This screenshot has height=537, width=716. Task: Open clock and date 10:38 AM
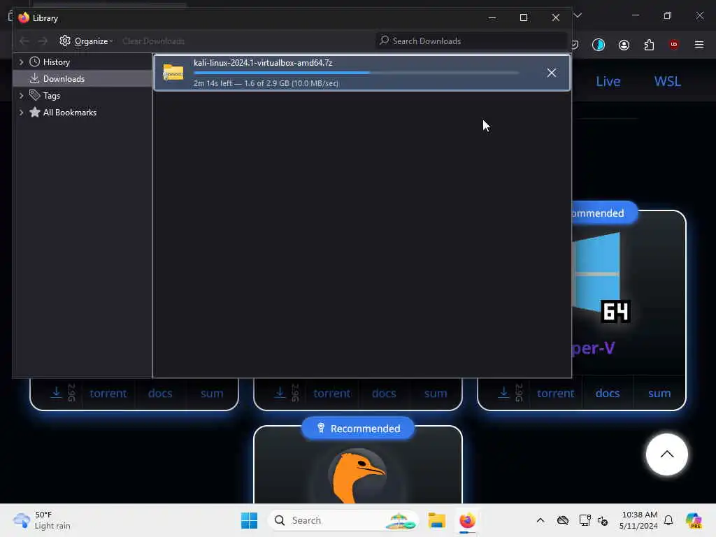pos(639,520)
